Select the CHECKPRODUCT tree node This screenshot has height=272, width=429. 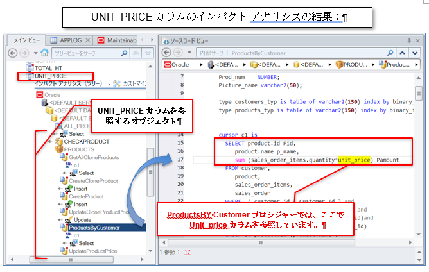tap(87, 141)
